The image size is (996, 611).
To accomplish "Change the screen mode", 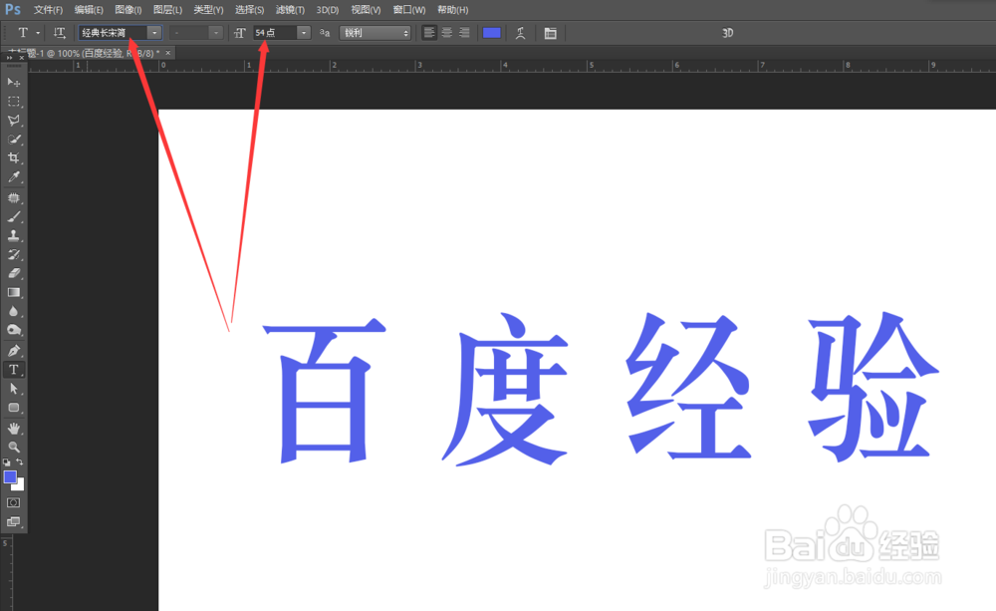I will pyautogui.click(x=13, y=522).
